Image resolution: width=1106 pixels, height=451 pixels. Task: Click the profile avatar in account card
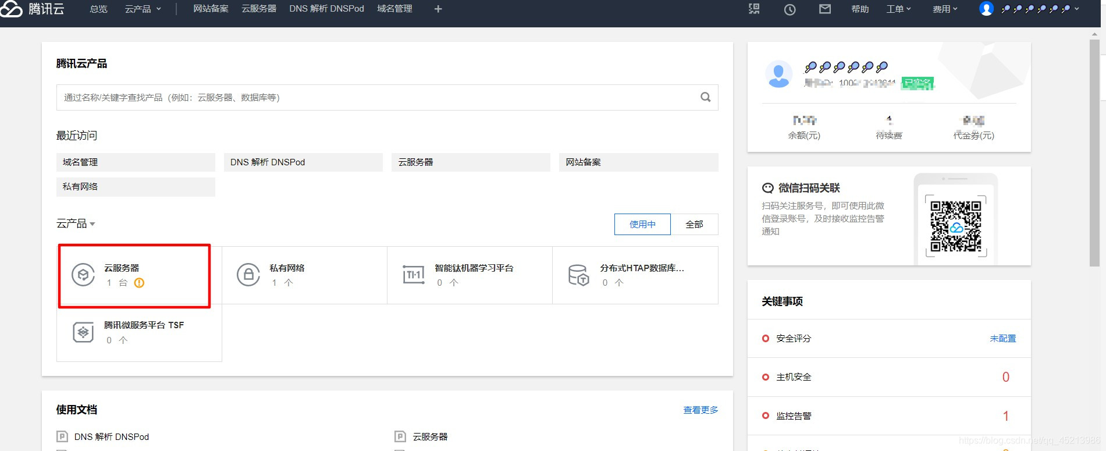(778, 74)
